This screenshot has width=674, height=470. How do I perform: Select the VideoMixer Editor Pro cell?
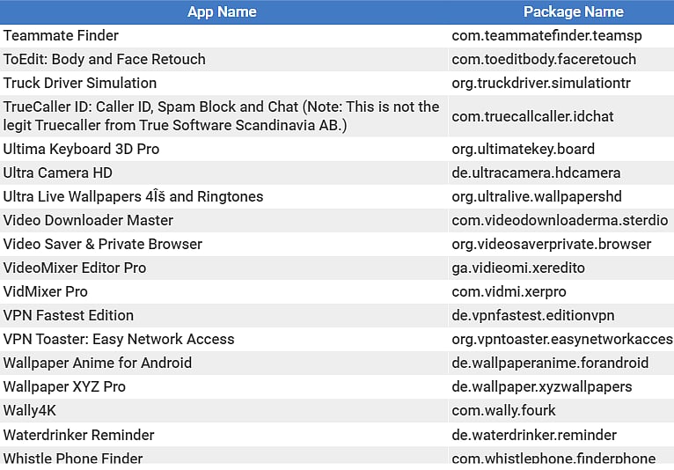(75, 268)
